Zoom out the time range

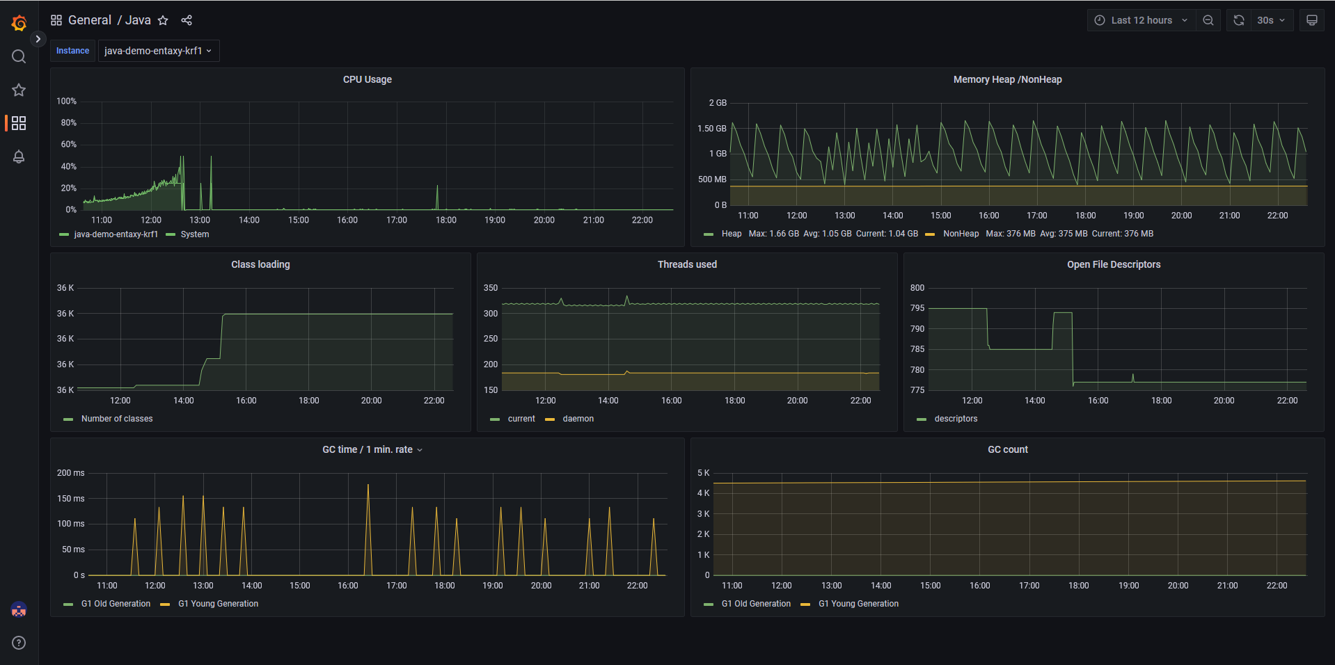click(x=1208, y=20)
